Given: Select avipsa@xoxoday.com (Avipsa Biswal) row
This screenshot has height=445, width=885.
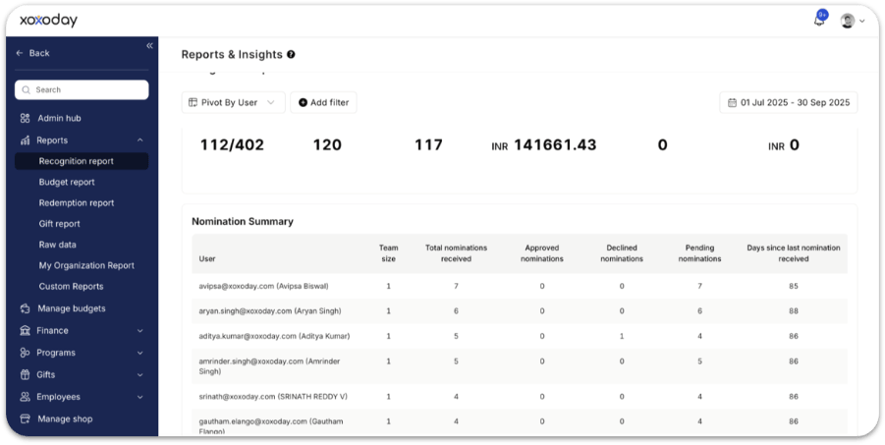Looking at the screenshot, I should pos(520,286).
